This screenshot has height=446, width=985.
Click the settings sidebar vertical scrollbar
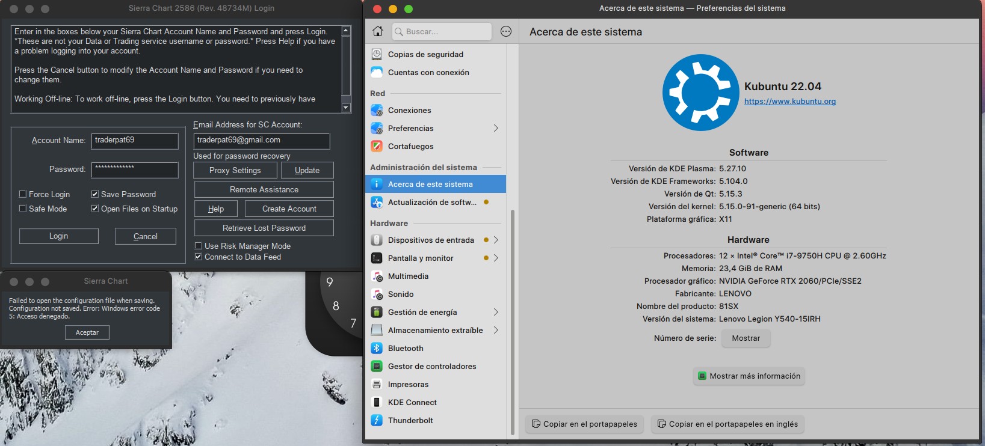pos(513,322)
